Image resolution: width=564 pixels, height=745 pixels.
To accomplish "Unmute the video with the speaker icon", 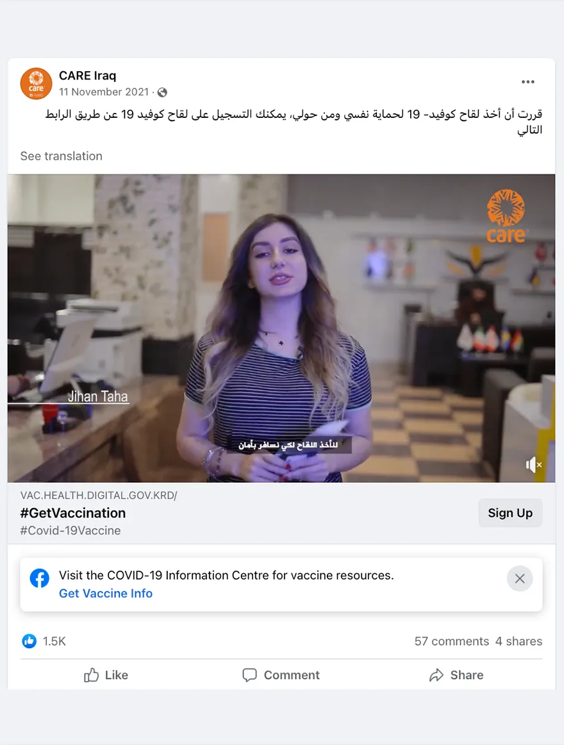I will 534,465.
